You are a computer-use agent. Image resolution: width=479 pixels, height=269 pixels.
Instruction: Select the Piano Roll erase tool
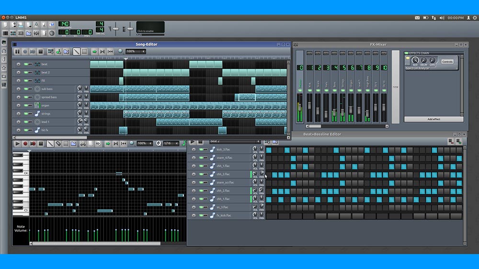pos(58,143)
